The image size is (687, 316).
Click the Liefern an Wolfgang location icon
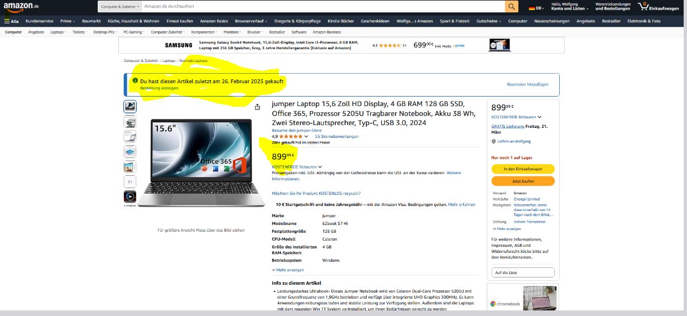click(493, 141)
